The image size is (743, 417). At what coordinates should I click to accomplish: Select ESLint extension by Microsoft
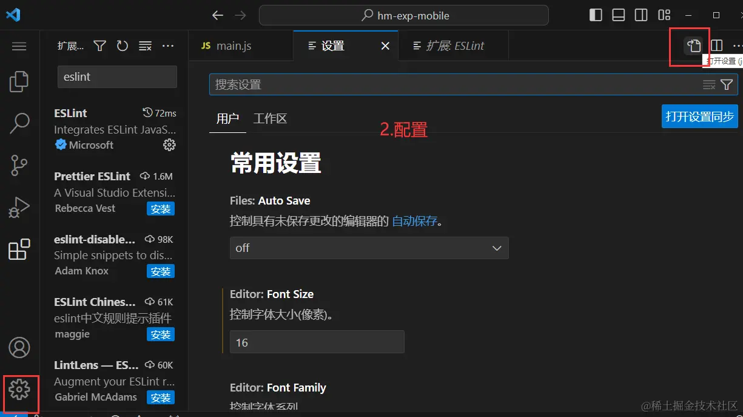[115, 129]
